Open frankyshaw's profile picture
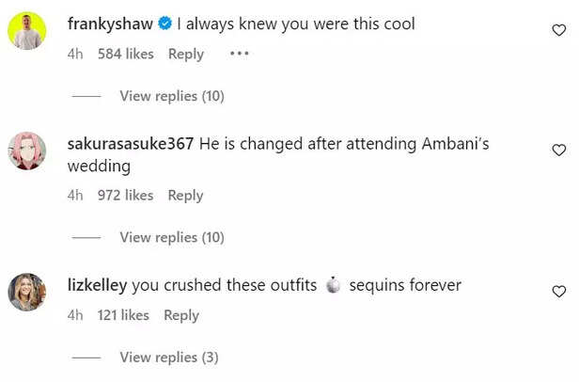The height and width of the screenshot is (382, 579). (x=27, y=31)
